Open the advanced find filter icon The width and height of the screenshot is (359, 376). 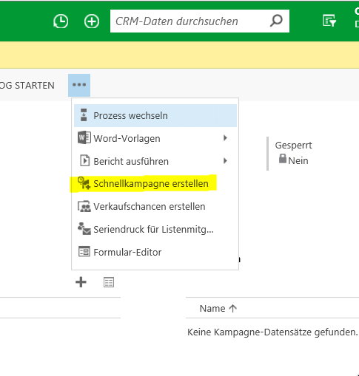pos(329,21)
